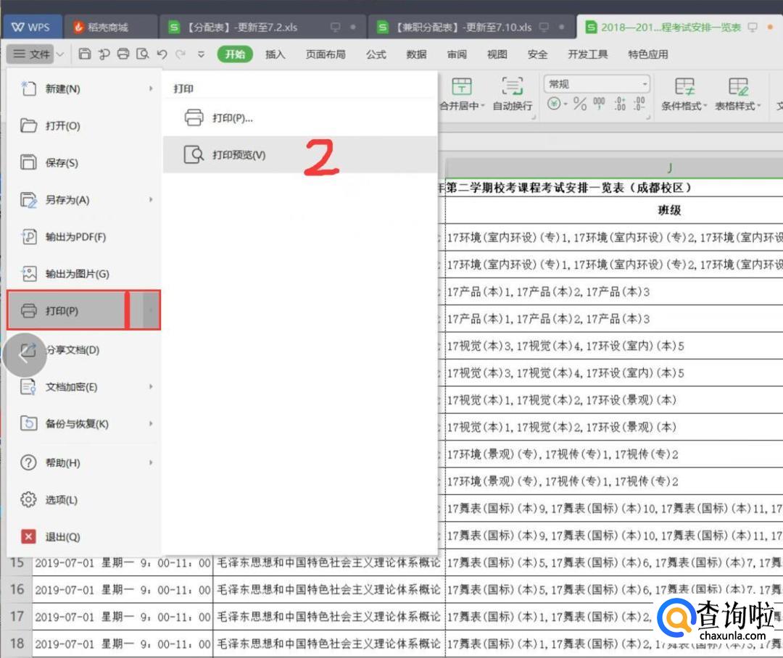Click the print preview icon in quick toolbar
This screenshot has height=658, width=783.
coord(143,54)
